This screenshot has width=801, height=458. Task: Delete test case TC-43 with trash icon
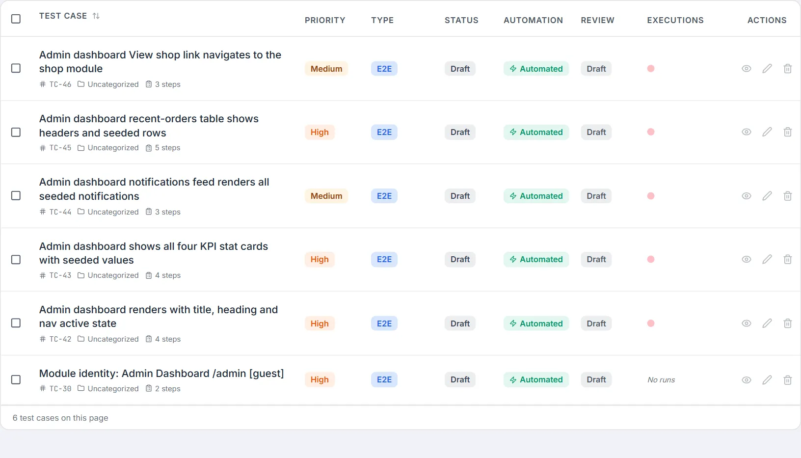pos(787,259)
